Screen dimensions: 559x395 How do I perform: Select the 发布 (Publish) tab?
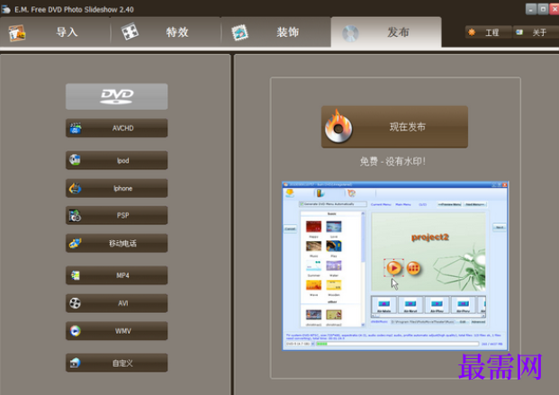pos(386,32)
